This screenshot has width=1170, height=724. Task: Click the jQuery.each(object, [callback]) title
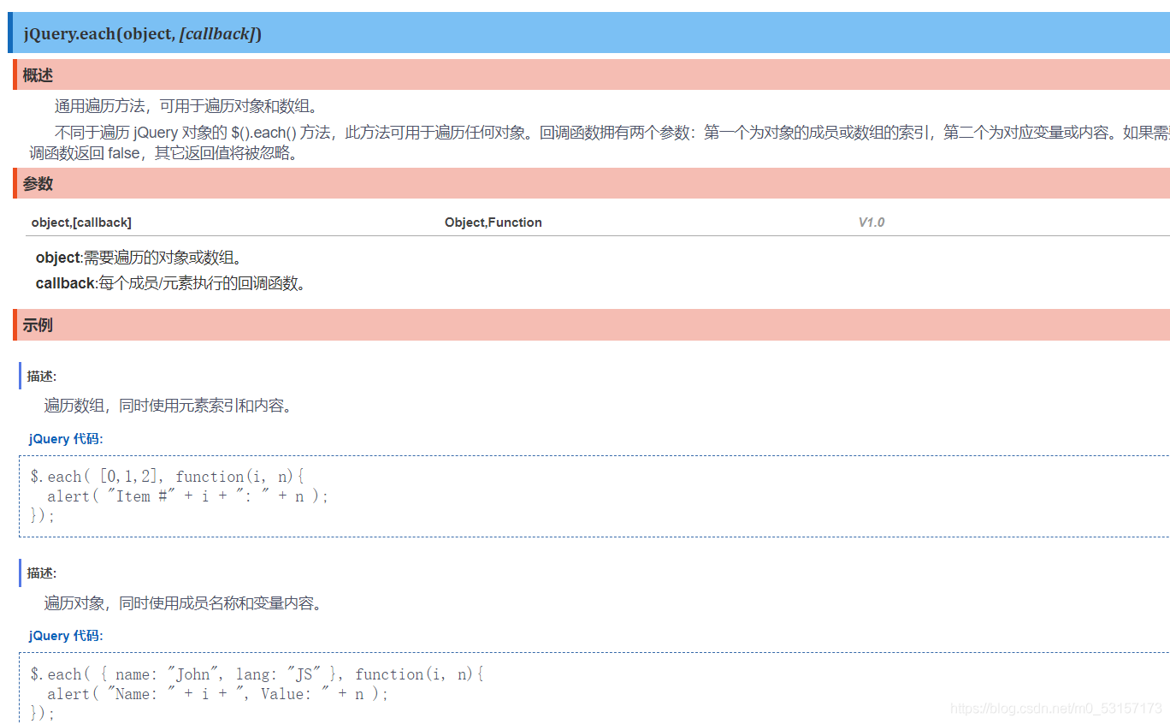[x=143, y=34]
